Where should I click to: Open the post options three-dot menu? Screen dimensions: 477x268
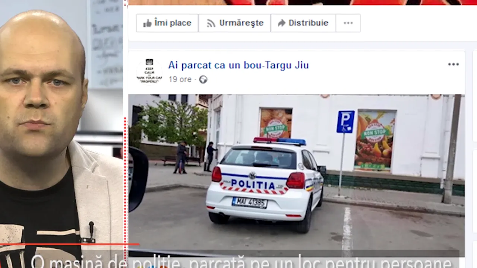(x=453, y=64)
